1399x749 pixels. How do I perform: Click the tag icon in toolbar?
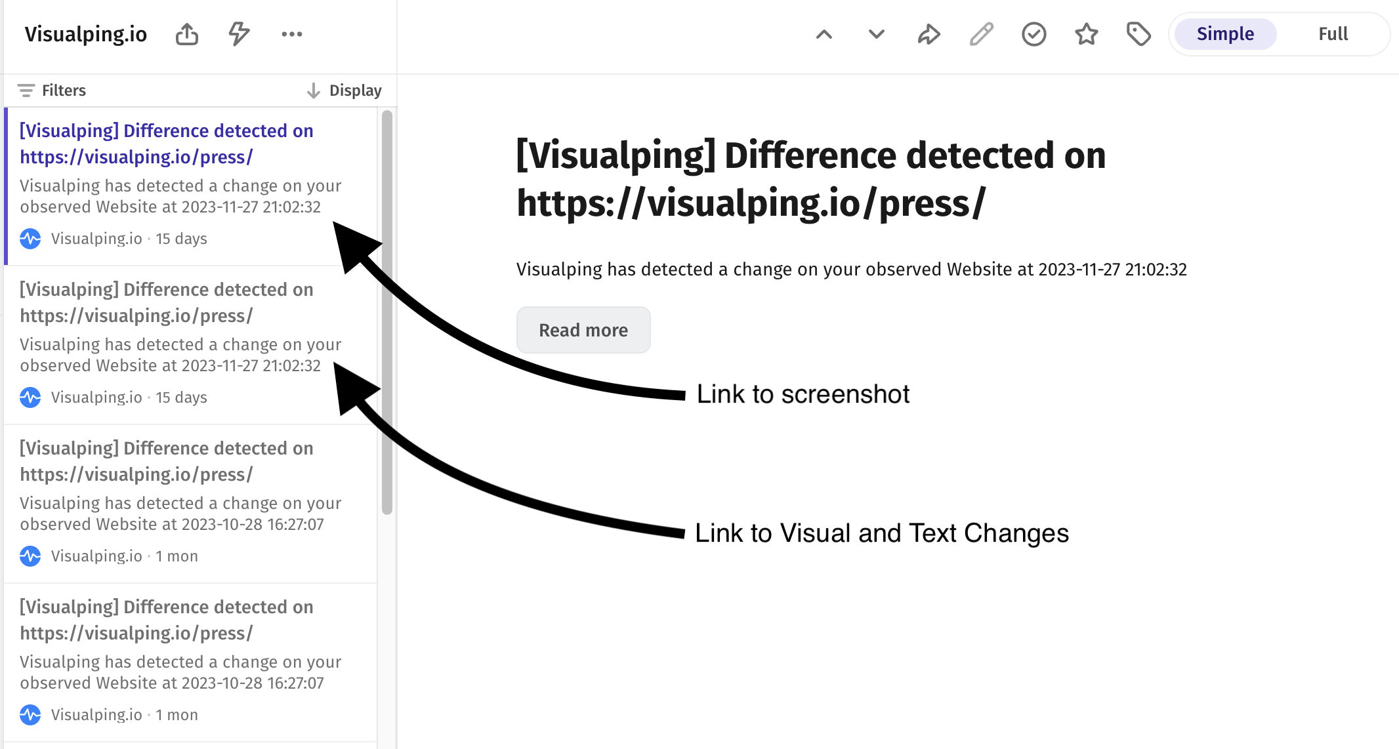pos(1139,34)
